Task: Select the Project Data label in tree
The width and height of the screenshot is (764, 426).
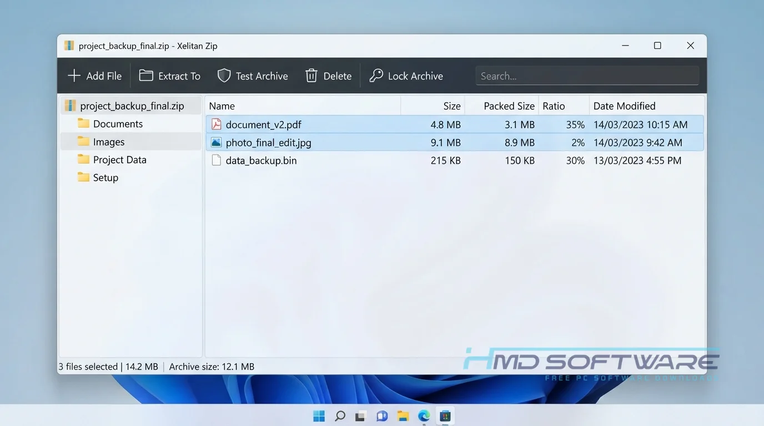Action: [x=120, y=160]
